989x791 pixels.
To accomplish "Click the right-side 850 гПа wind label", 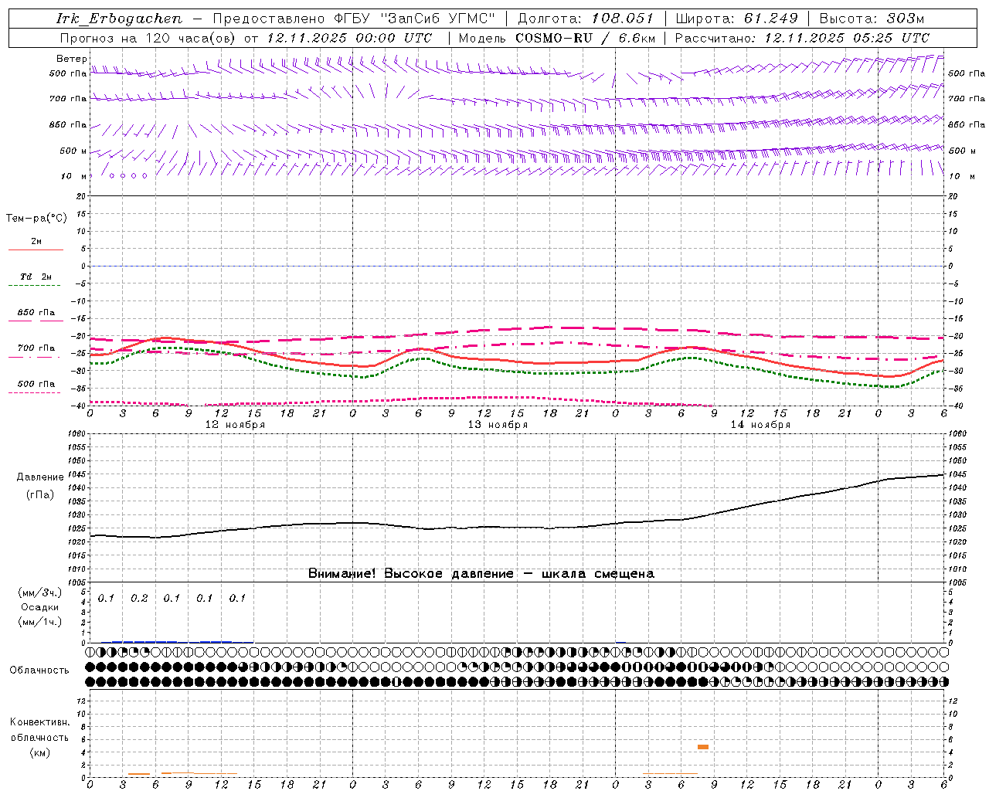I will pos(967,124).
